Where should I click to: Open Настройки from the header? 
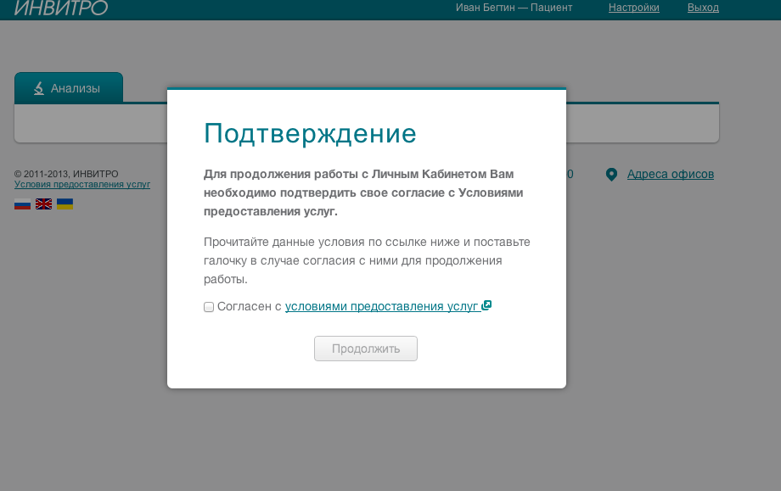coord(633,8)
